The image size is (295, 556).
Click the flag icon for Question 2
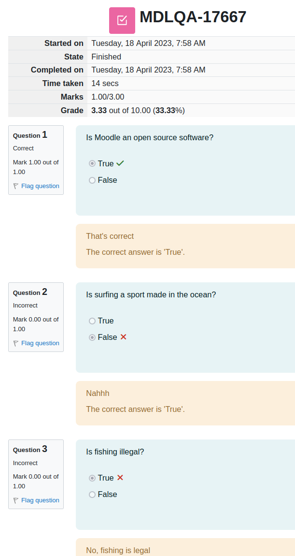pos(15,343)
